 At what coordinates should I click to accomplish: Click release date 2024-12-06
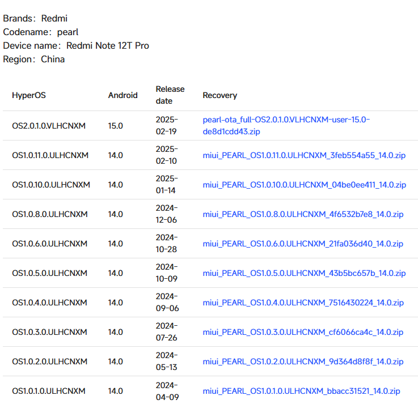(x=167, y=214)
